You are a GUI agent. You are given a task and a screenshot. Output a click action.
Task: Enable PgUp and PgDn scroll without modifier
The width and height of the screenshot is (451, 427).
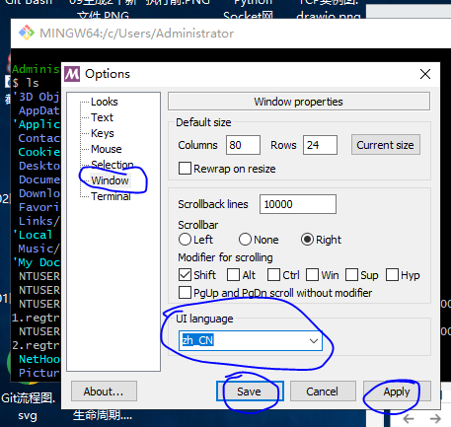(x=185, y=293)
